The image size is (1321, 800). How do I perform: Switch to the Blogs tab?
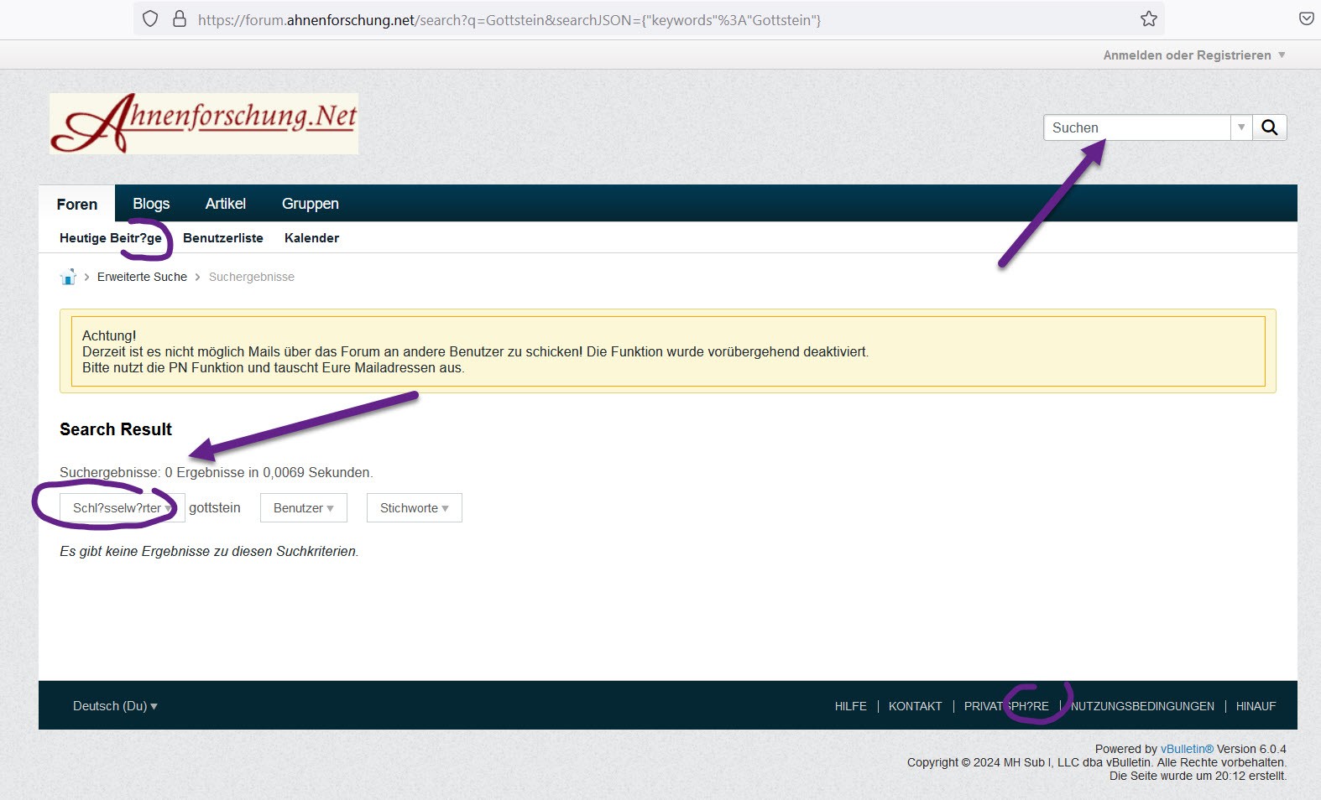pos(151,204)
